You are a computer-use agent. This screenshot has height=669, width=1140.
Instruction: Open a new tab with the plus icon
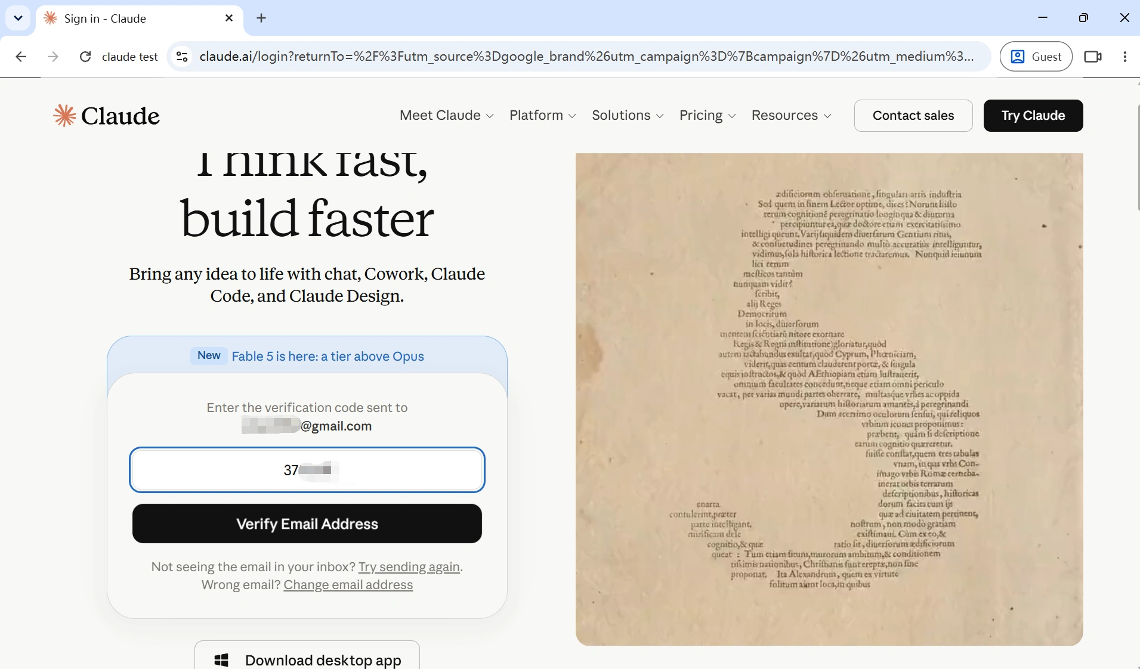pos(261,18)
